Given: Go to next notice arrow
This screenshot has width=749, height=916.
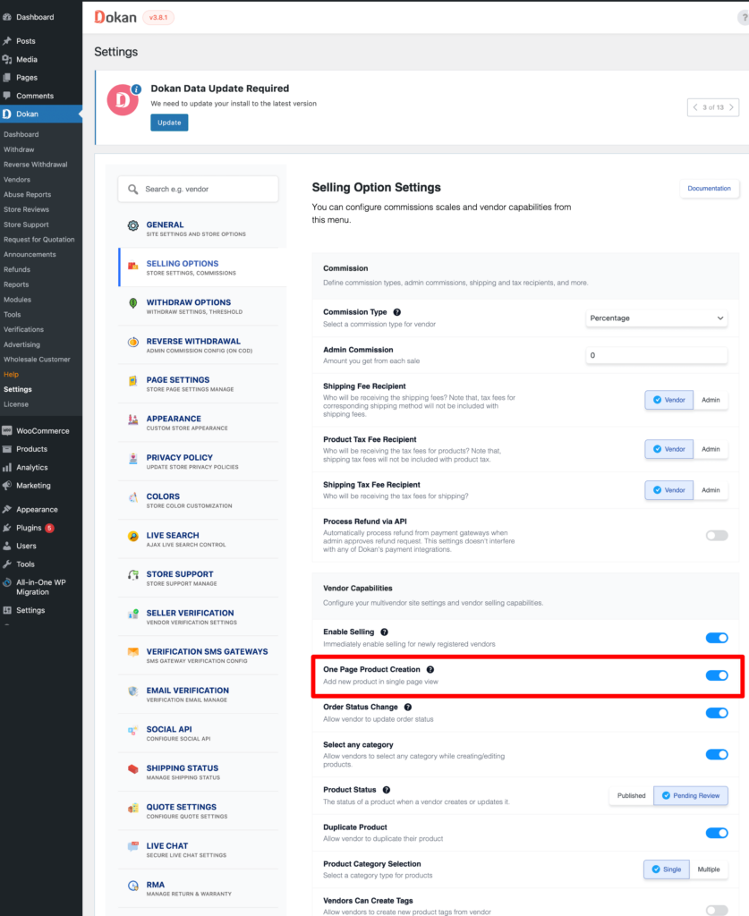Looking at the screenshot, I should 731,107.
